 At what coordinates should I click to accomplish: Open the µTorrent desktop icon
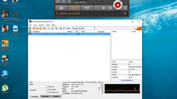click(5, 89)
